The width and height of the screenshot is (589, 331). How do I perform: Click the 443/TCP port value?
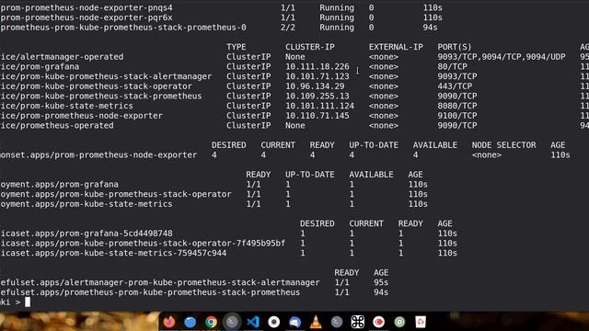[x=455, y=86]
